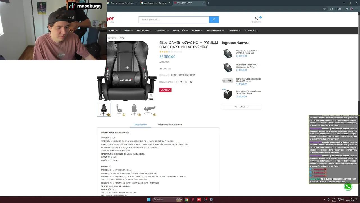Click the VER TODOS button
The width and height of the screenshot is (360, 203).
pyautogui.click(x=242, y=107)
